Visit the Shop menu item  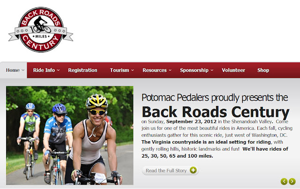[x=263, y=70]
